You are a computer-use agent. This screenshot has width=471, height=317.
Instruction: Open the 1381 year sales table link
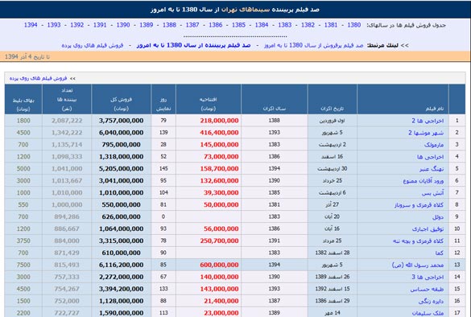pyautogui.click(x=331, y=25)
